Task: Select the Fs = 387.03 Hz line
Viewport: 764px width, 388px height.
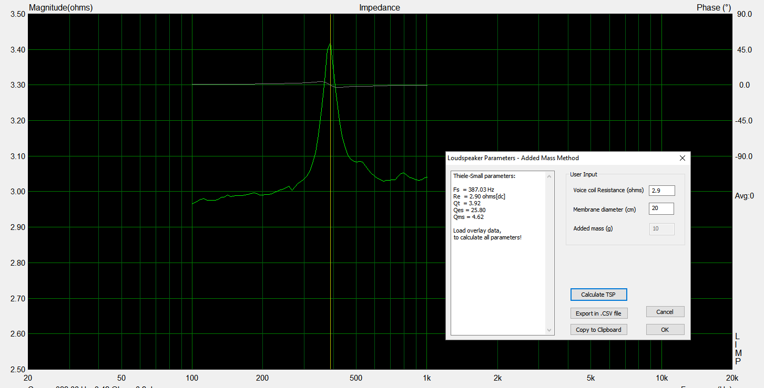Action: pos(474,190)
